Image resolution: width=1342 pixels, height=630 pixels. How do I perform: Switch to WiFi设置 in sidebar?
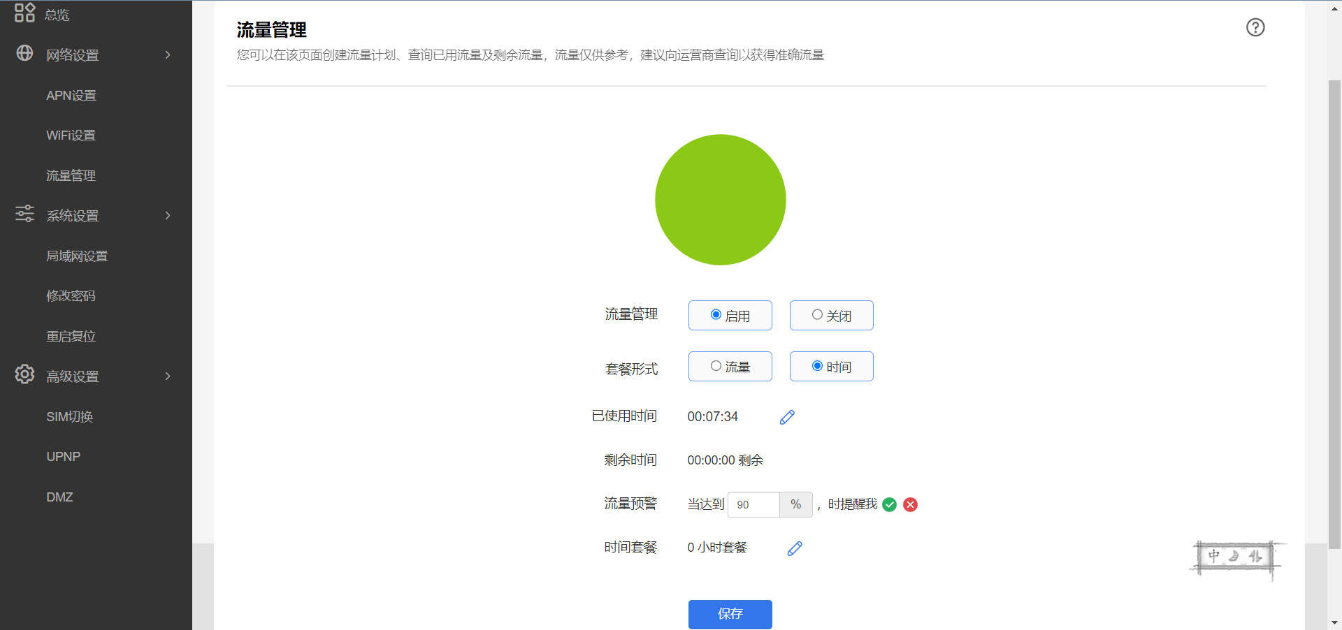(71, 135)
